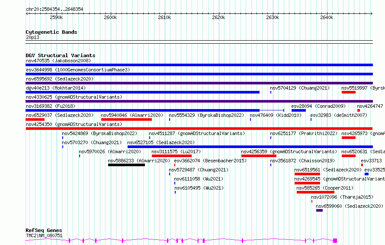The height and width of the screenshot is (245, 385).
Task: Click the esv33713 label
Action: (371, 161)
